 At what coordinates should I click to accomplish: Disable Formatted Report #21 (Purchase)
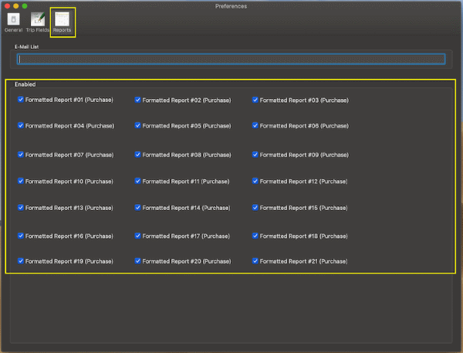point(255,261)
